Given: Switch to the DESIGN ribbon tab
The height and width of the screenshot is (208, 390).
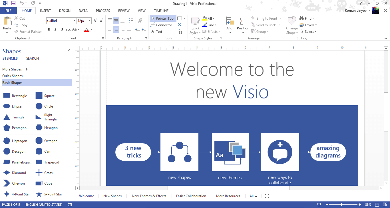Looking at the screenshot, I should pos(65,11).
